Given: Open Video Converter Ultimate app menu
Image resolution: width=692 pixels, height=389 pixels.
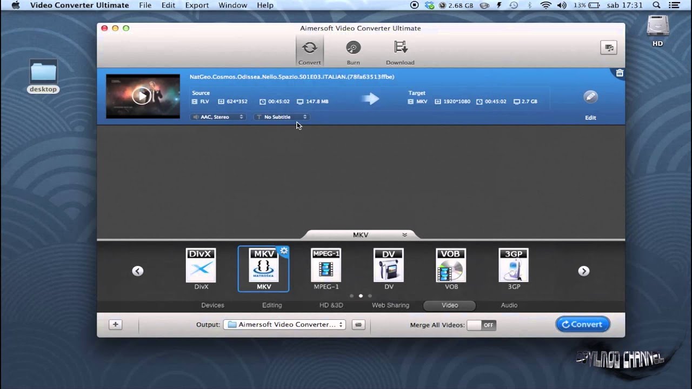Looking at the screenshot, I should [79, 5].
